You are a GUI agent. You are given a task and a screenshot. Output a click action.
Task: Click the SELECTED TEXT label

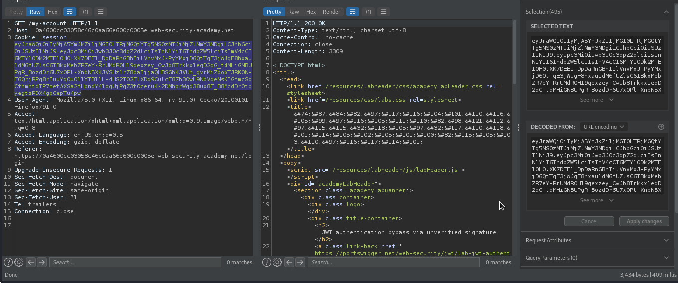pyautogui.click(x=552, y=26)
